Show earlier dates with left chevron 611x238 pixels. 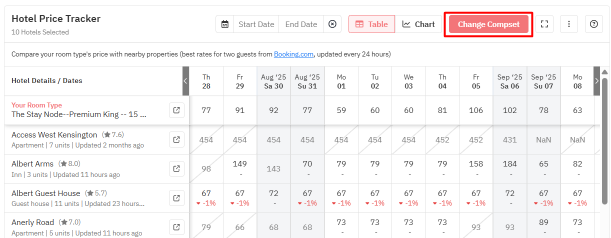coord(185,80)
